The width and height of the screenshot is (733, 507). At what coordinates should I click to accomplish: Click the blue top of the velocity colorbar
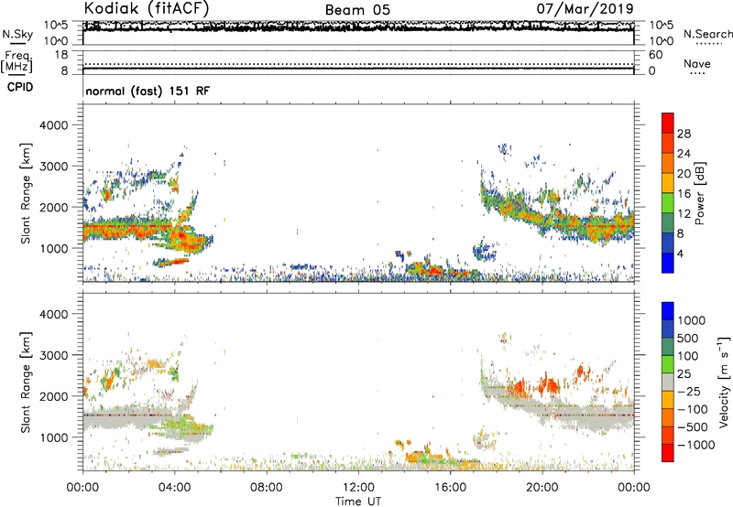[668, 311]
